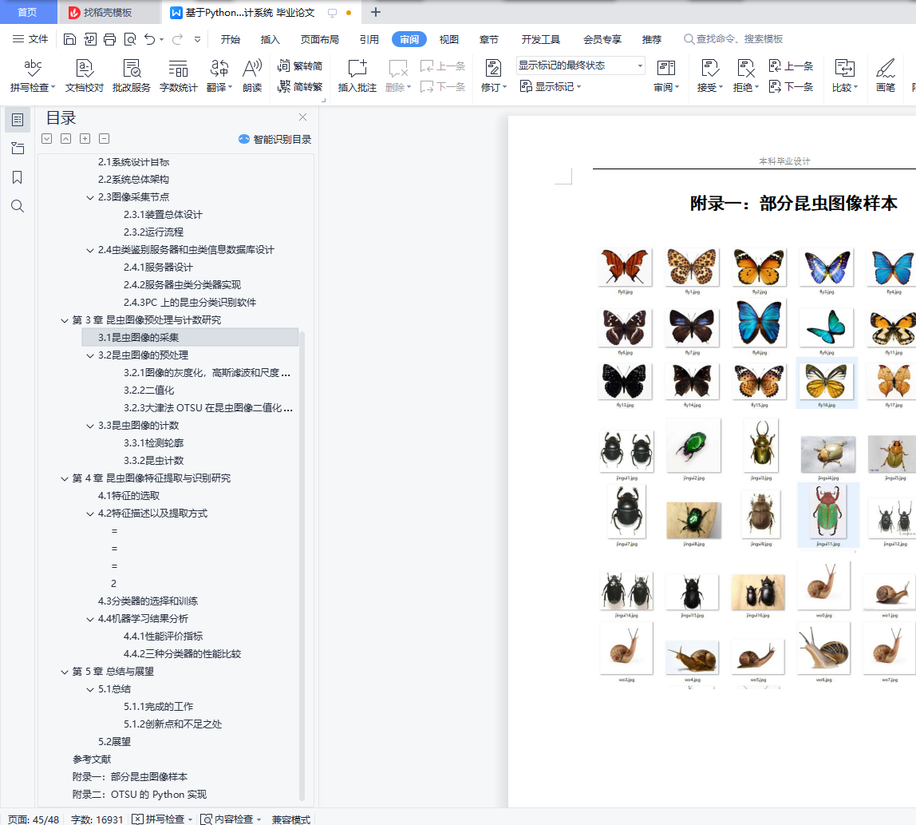Collapse the 2.3图像采集节点 section
Screen dimensions: 916x825
tap(90, 197)
